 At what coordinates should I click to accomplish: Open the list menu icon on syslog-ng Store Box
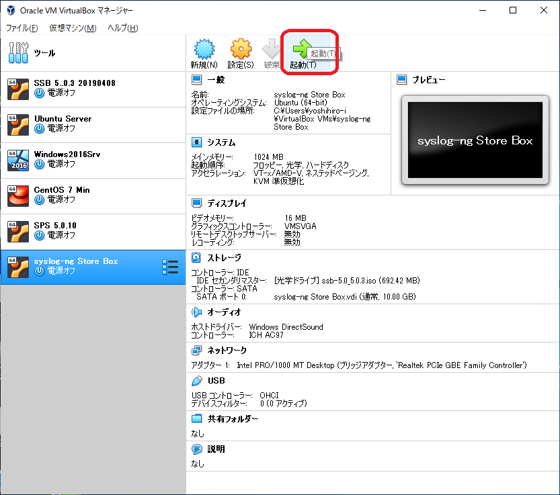tap(170, 267)
